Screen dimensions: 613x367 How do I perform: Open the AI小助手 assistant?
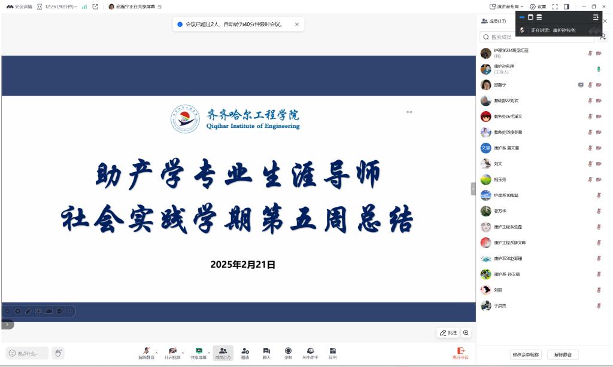[x=310, y=353]
